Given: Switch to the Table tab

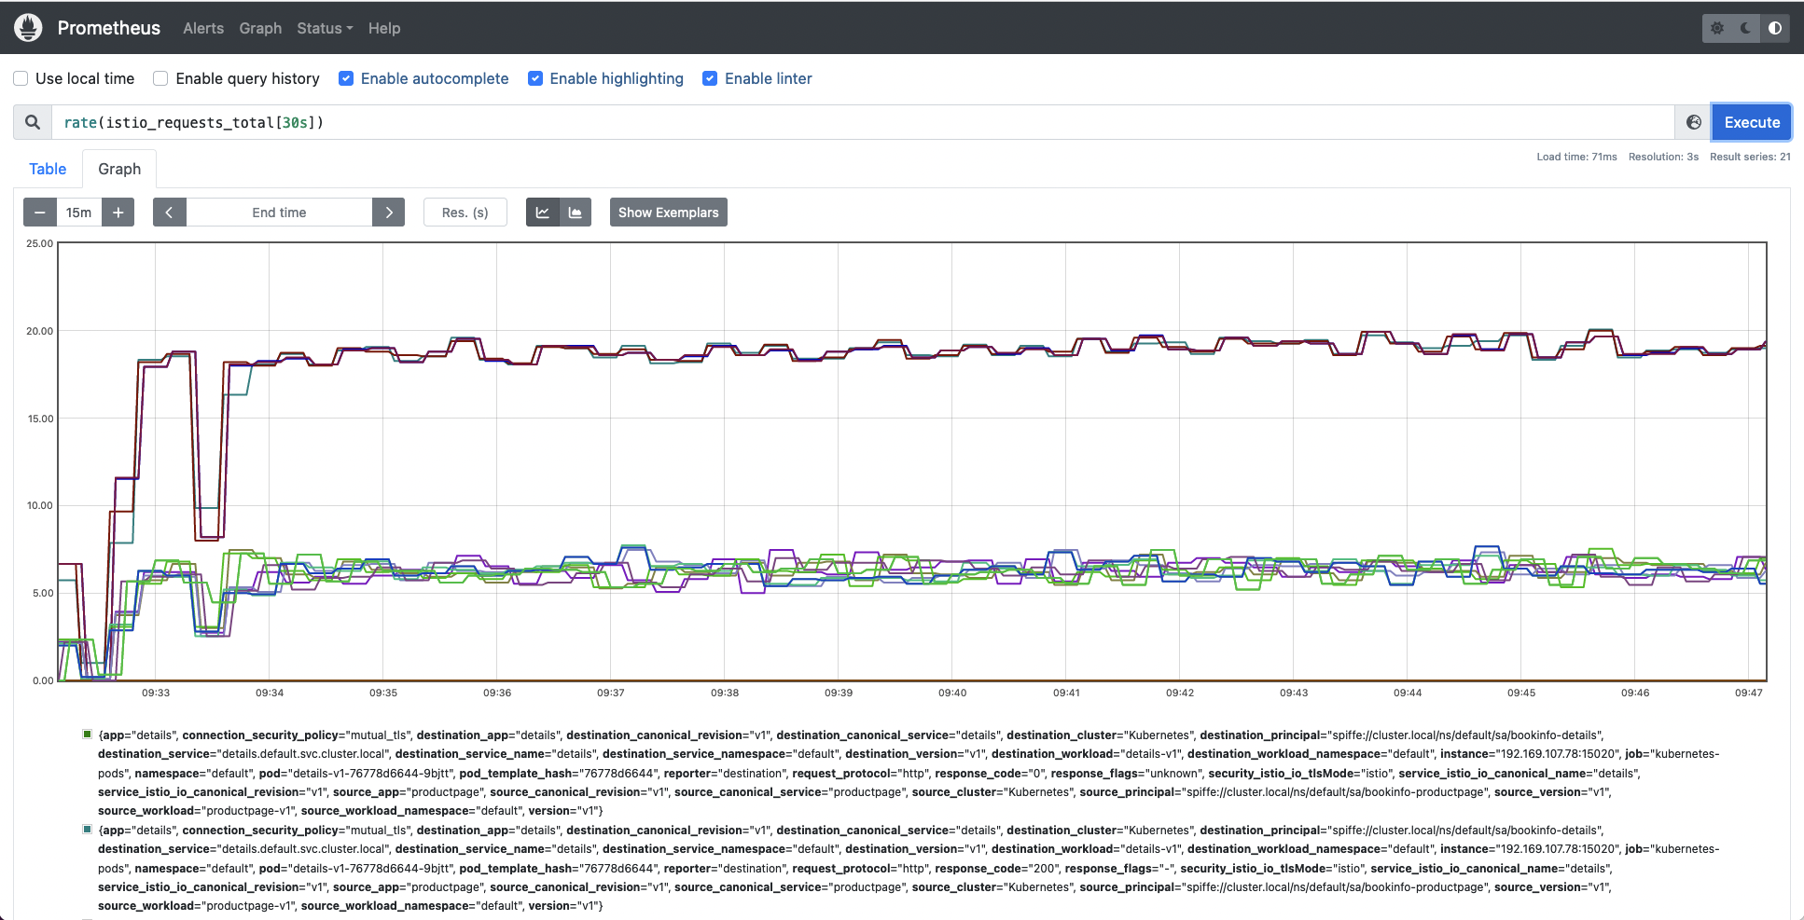Looking at the screenshot, I should coord(48,169).
